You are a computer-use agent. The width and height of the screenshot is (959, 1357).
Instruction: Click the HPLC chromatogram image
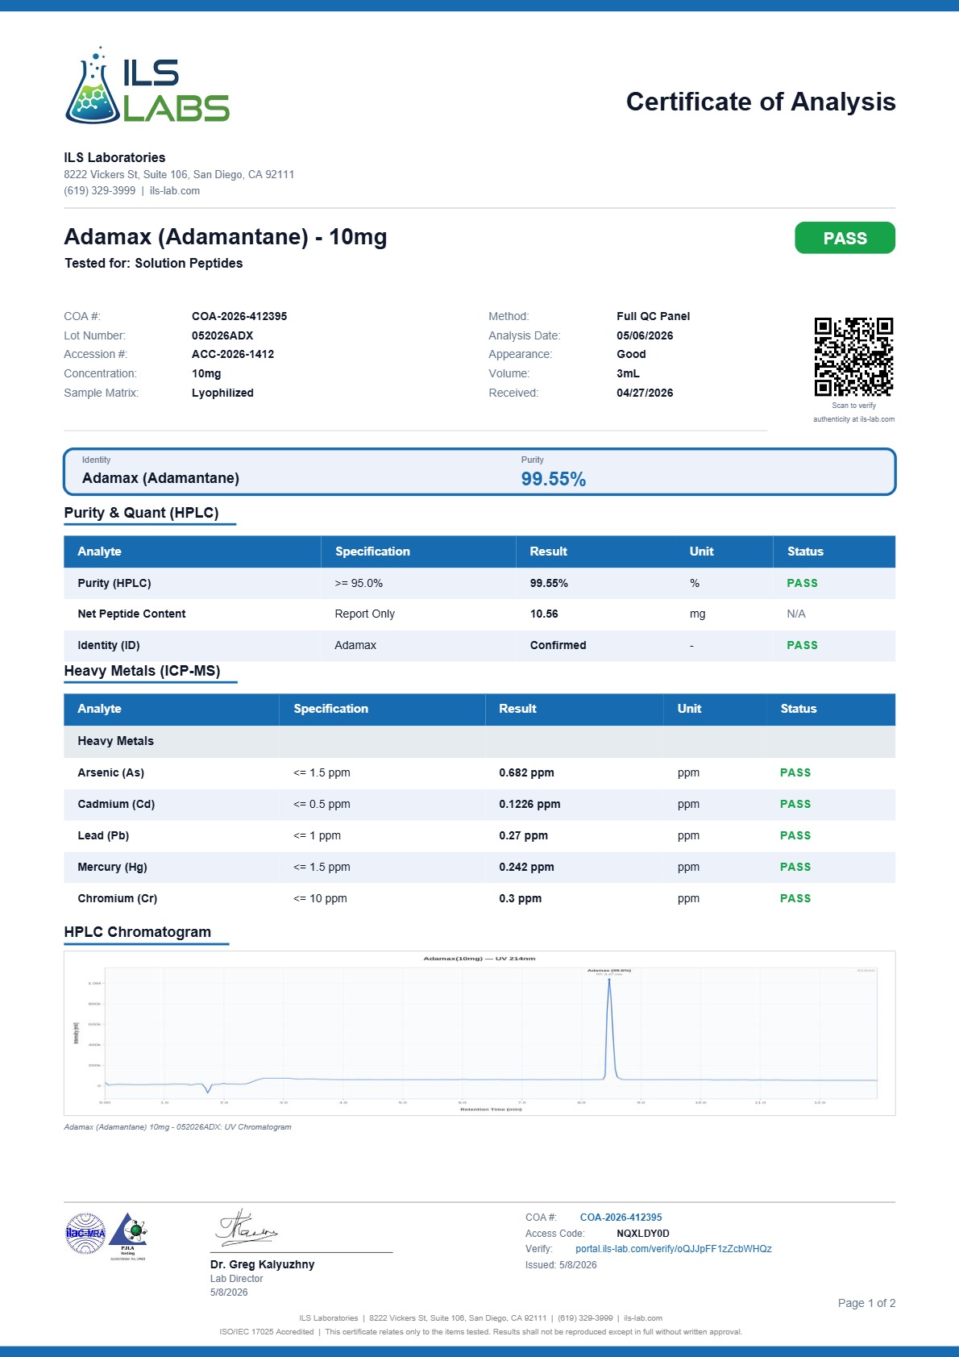479,1034
